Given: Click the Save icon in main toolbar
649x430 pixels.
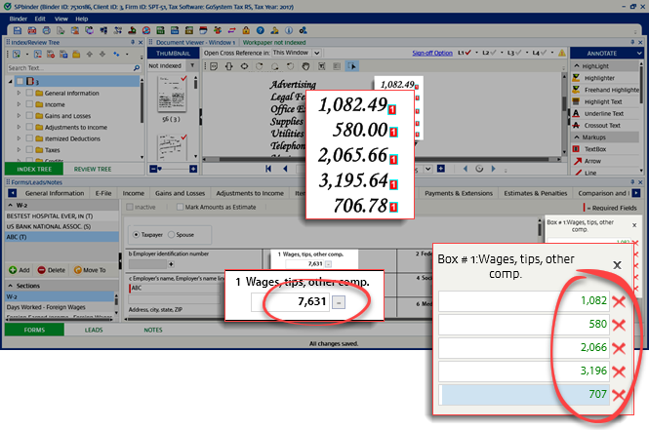Looking at the screenshot, I should pyautogui.click(x=15, y=29).
